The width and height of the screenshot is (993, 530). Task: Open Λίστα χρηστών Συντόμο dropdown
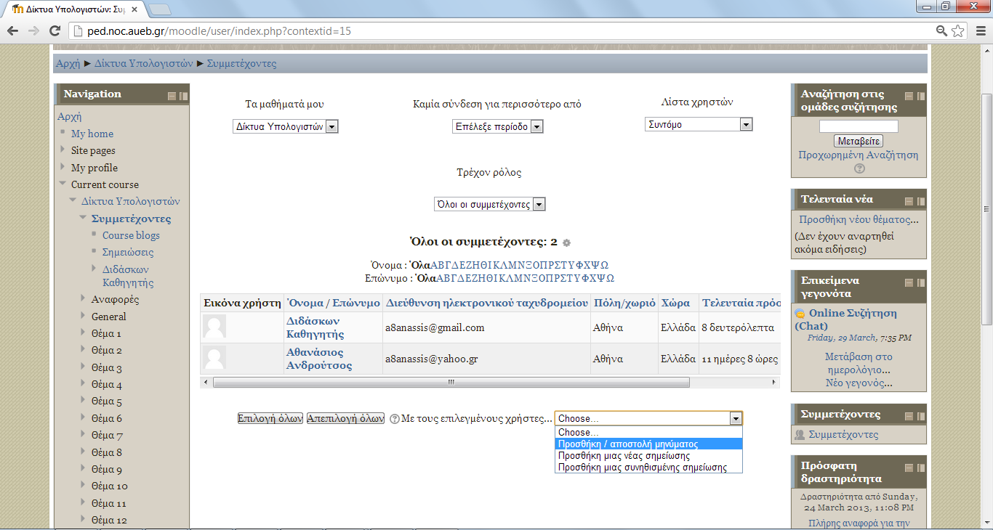tap(698, 124)
